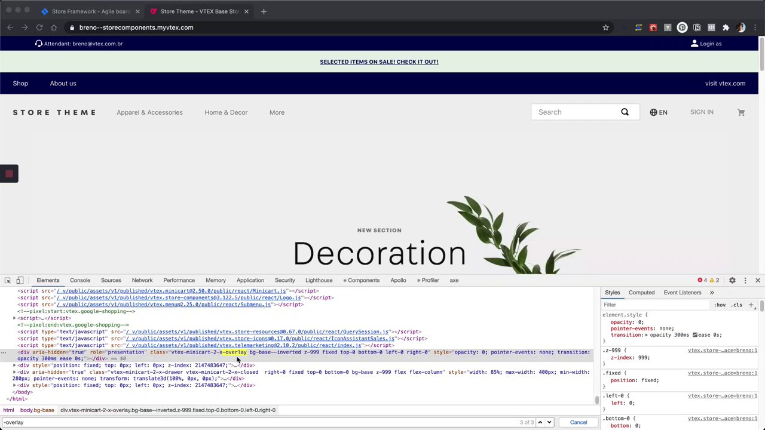The height and width of the screenshot is (430, 765).
Task: Open the Performance tab
Action: coord(179,280)
